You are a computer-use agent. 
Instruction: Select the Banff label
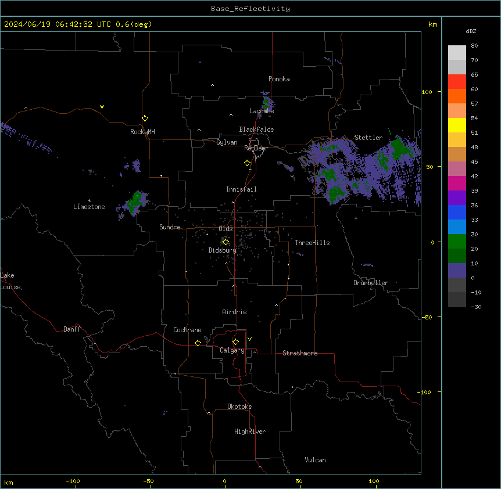[x=72, y=329]
